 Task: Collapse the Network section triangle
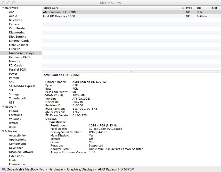point(3,107)
